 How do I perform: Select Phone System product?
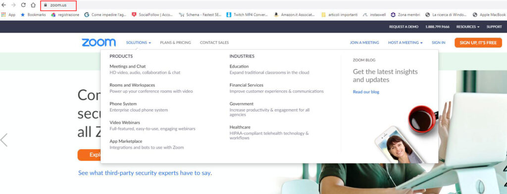pos(123,104)
